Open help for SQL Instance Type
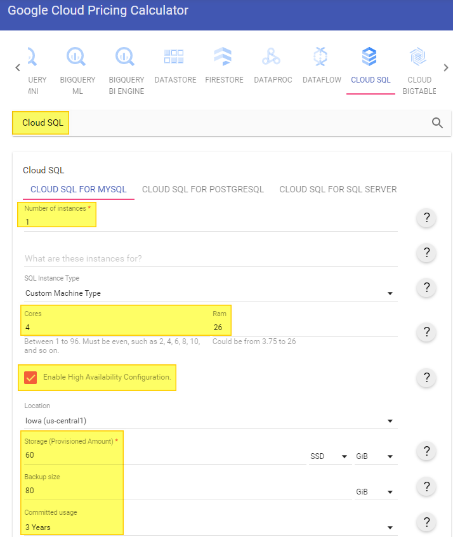 426,288
